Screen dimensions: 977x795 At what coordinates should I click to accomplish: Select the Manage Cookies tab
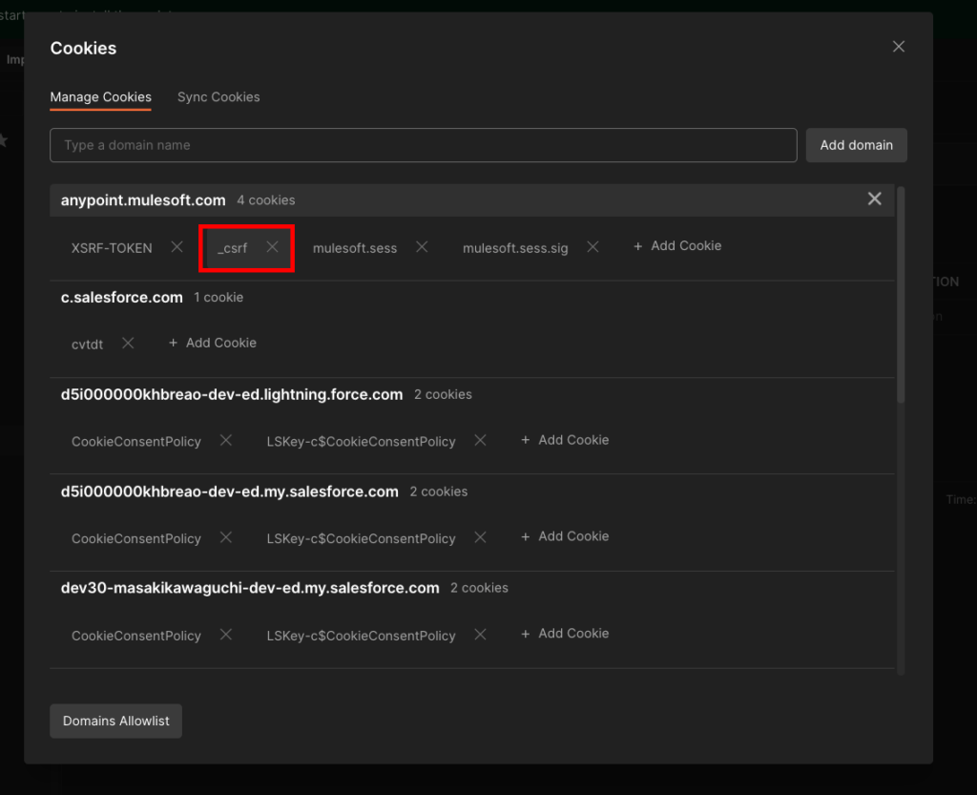[100, 97]
